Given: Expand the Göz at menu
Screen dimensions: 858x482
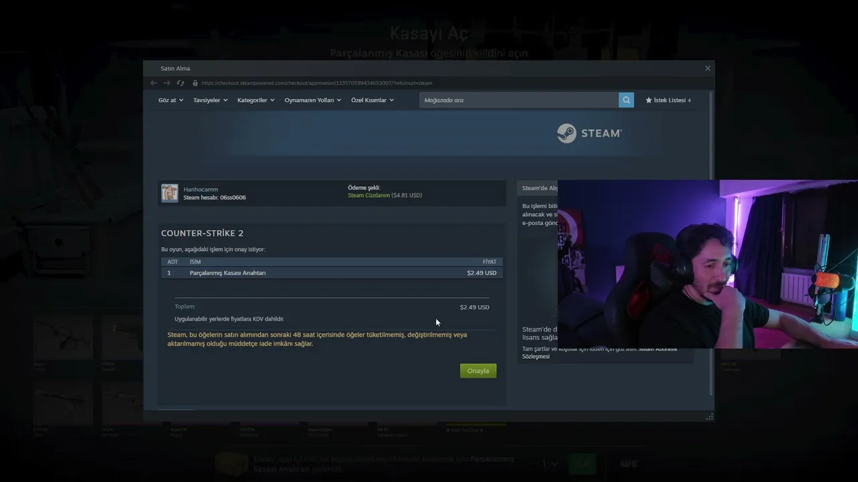Looking at the screenshot, I should [x=170, y=100].
